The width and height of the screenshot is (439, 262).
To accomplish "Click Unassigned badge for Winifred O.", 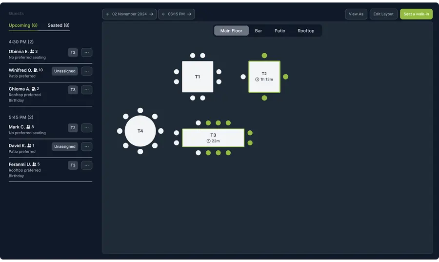I will click(65, 71).
